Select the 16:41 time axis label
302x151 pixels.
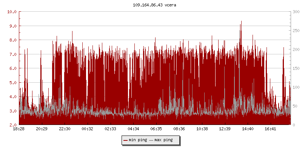tap(271, 129)
